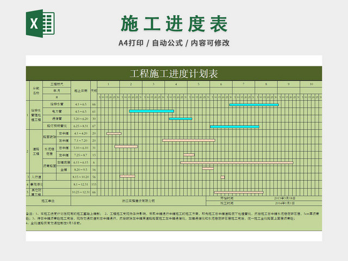The height and width of the screenshot is (261, 348).
Task: Select days cell showing 16
Action: [x=94, y=170]
